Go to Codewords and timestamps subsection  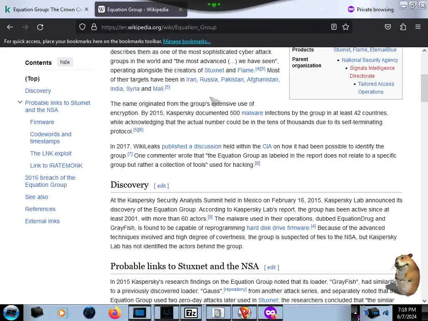point(51,138)
